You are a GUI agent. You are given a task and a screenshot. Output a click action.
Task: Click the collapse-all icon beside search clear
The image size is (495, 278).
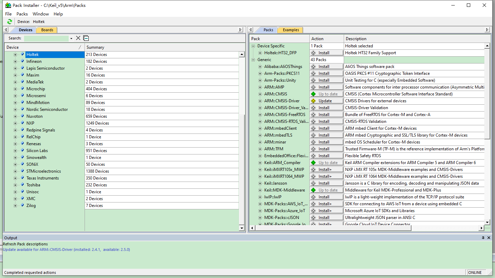pyautogui.click(x=86, y=38)
